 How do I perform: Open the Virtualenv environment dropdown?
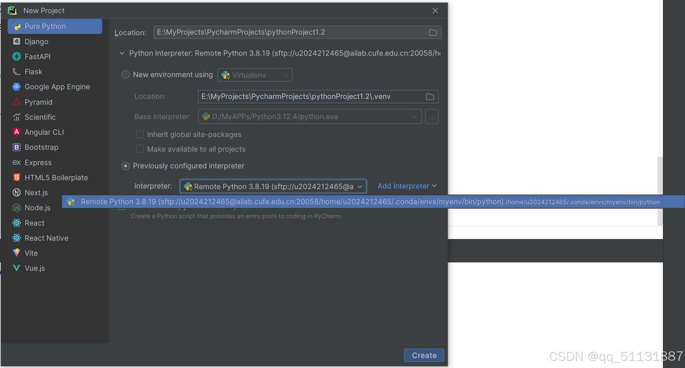coord(255,75)
